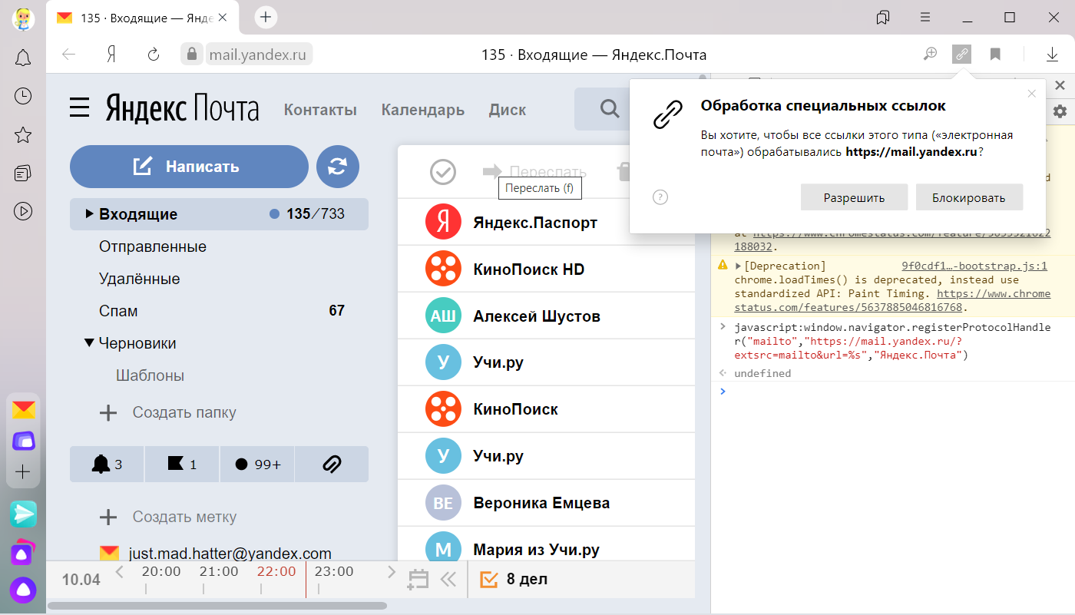Collapse calendar strip double chevron
The width and height of the screenshot is (1075, 615).
pyautogui.click(x=448, y=580)
